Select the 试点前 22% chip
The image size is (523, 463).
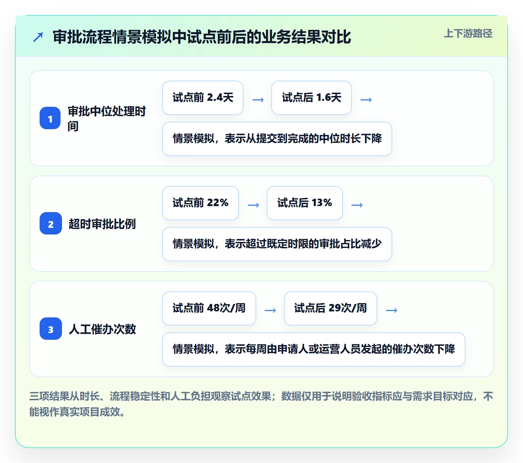click(201, 203)
